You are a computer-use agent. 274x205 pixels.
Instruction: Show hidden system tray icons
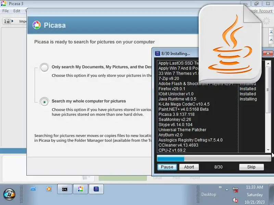pos(227,190)
